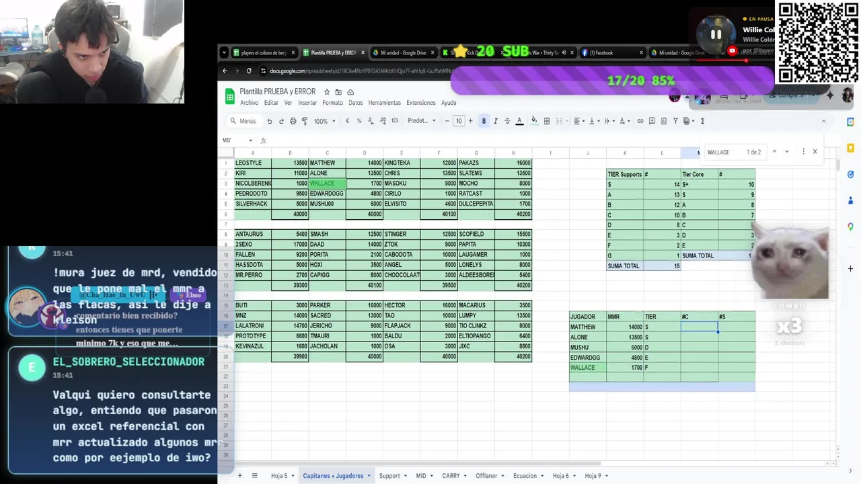Switch to the Hoja 5 sheet tab
Viewport: 861px width, 484px height.
point(279,476)
